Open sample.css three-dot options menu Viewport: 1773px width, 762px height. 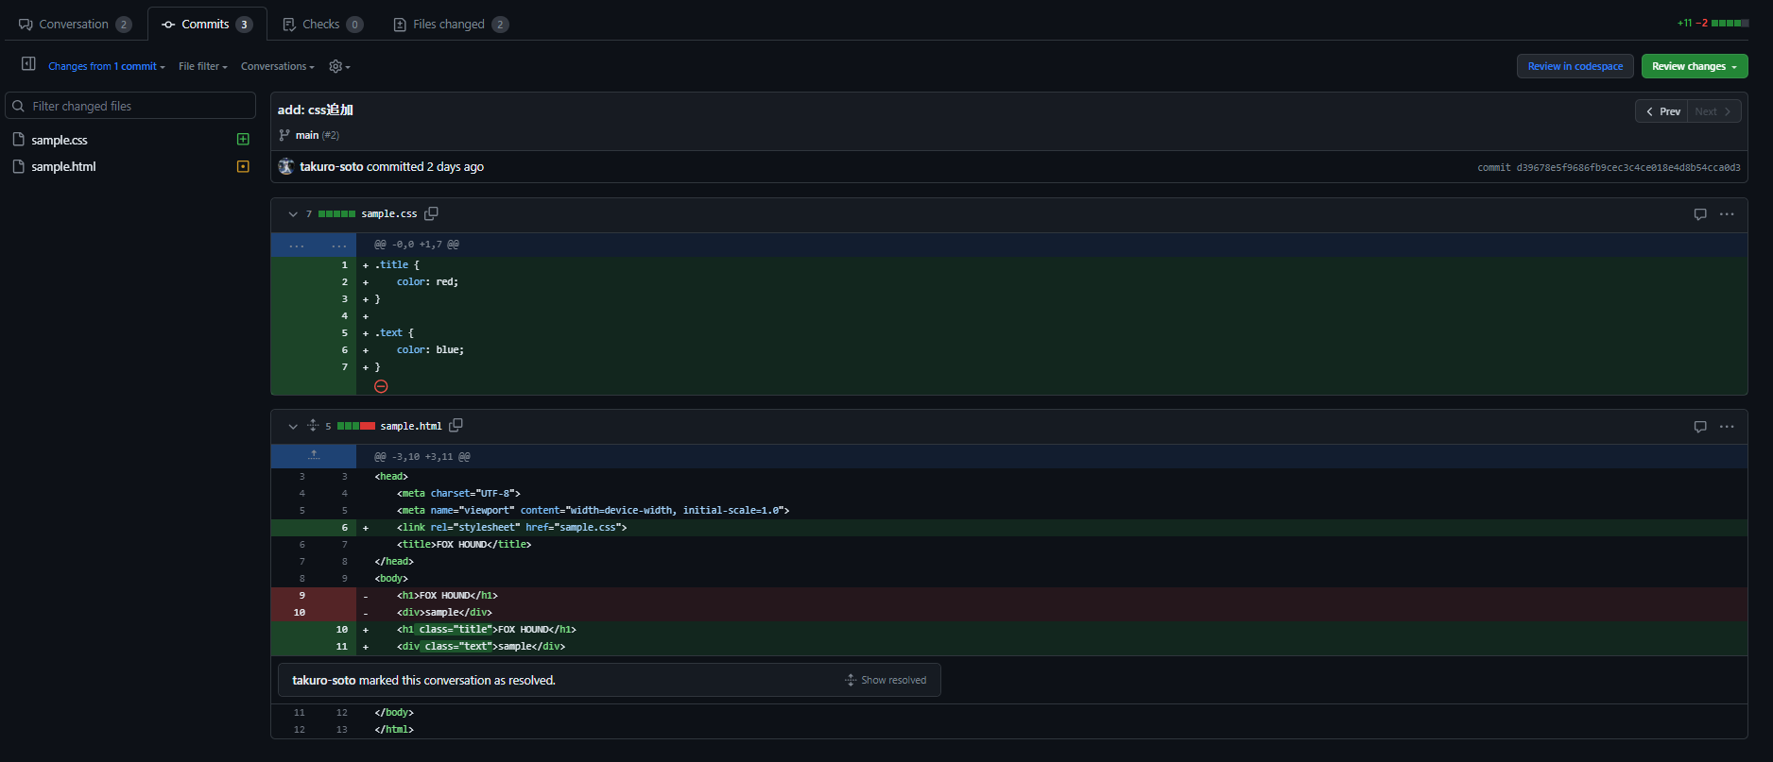point(1727,214)
